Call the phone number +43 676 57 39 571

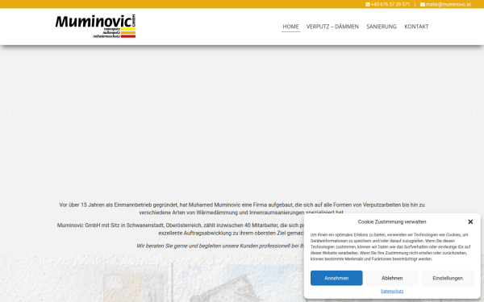tap(390, 4)
